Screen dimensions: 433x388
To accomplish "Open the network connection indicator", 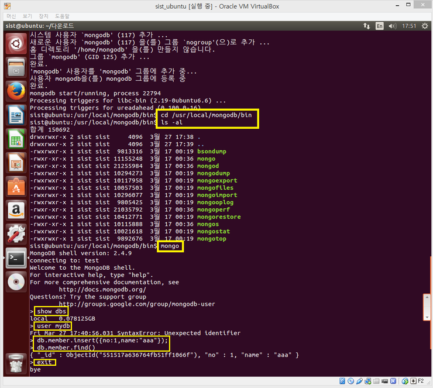I will coord(366,26).
